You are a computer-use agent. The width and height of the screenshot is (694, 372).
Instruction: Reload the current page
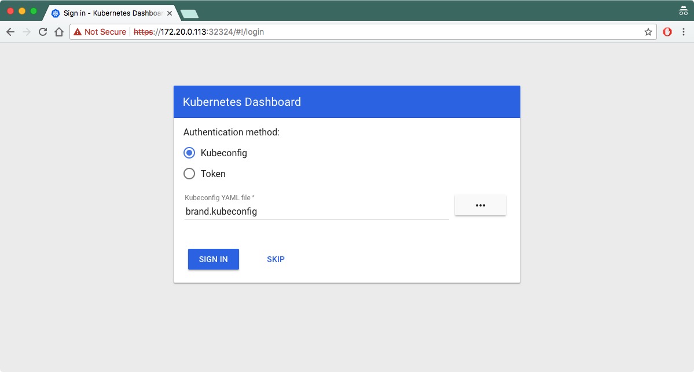[x=42, y=32]
